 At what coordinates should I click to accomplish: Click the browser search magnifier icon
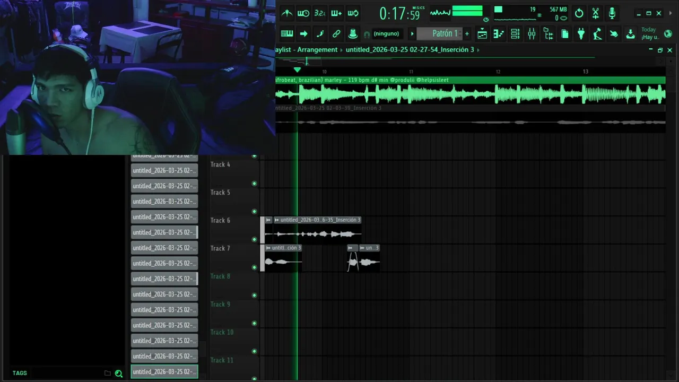pyautogui.click(x=119, y=374)
